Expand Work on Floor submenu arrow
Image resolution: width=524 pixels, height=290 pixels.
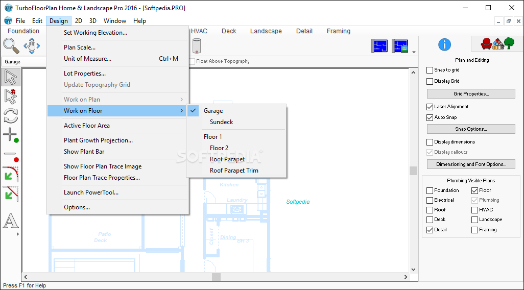tap(182, 111)
